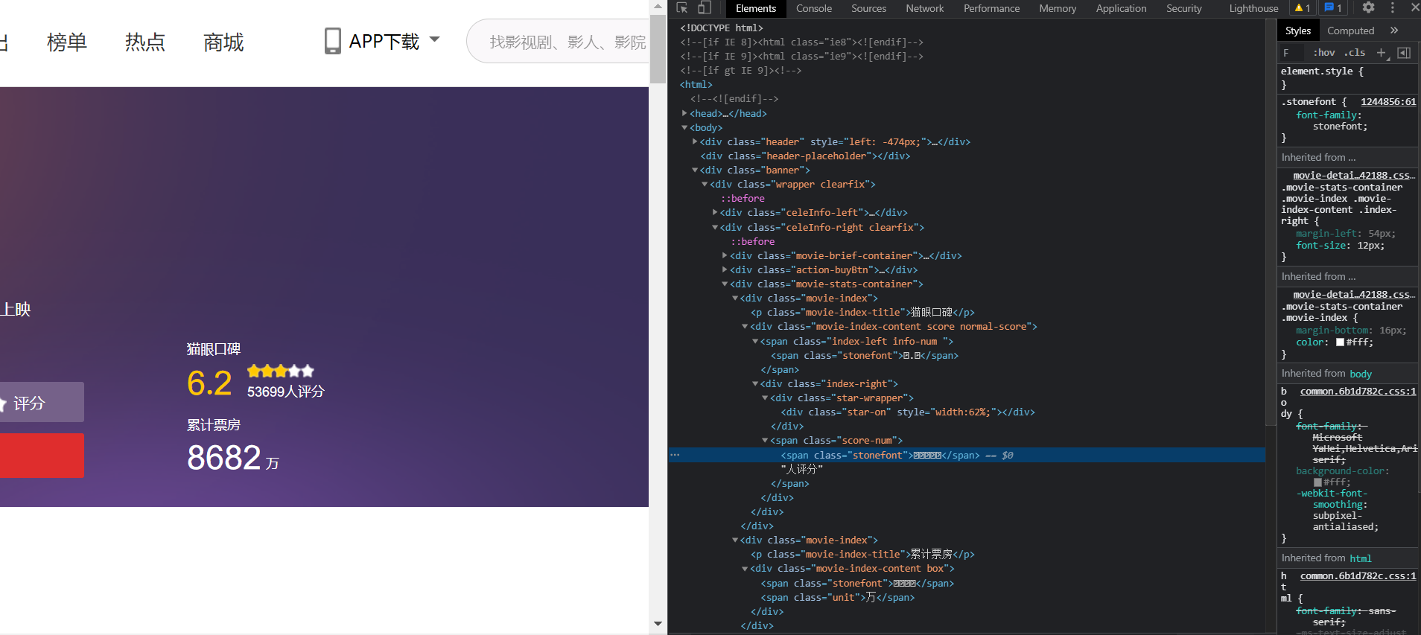Screen dimensions: 1421x635
Task: Click the 榜单 navigation link
Action: [x=67, y=42]
